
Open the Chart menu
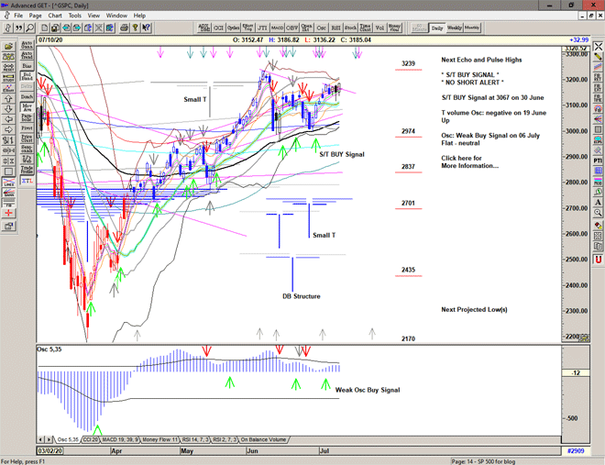[55, 16]
